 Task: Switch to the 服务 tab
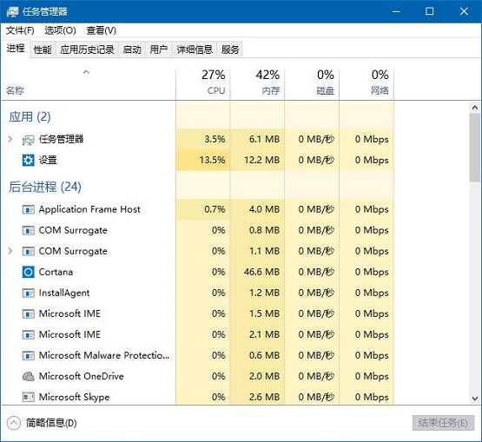pyautogui.click(x=230, y=49)
